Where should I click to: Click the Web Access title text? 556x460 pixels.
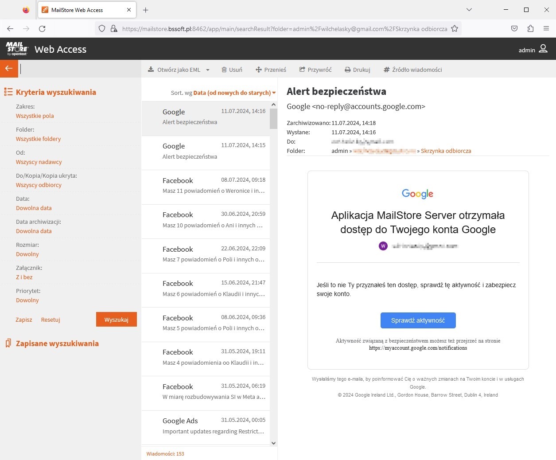coord(60,49)
